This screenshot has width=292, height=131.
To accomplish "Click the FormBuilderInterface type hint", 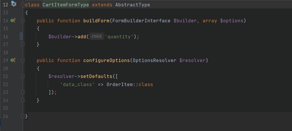I will click(141, 21).
